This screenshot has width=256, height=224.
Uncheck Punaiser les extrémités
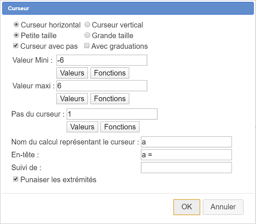(16, 179)
